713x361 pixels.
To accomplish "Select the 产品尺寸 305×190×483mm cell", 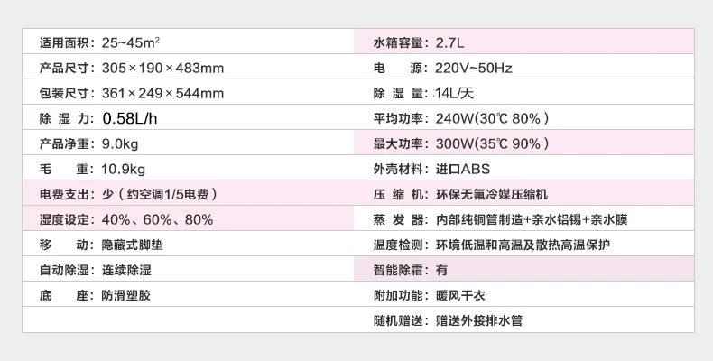I will pos(188,67).
